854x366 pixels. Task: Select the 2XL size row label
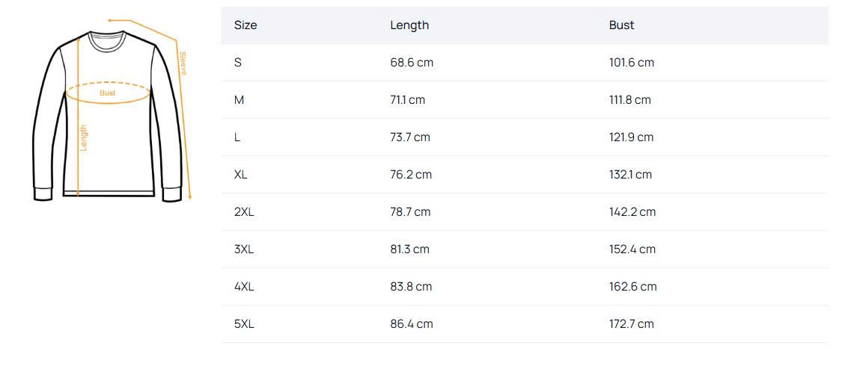244,212
